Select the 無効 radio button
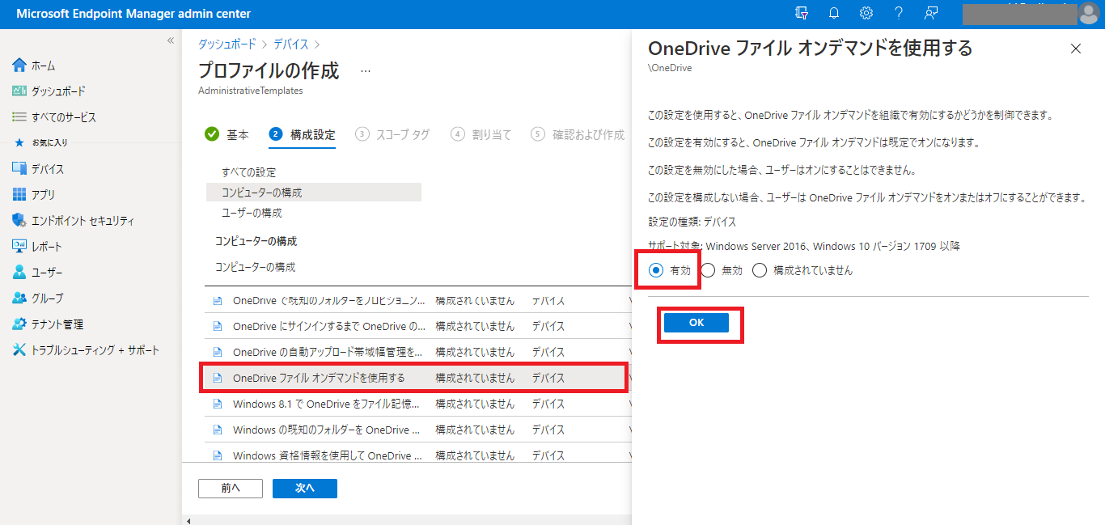Viewport: 1105px width, 525px height. coord(708,271)
